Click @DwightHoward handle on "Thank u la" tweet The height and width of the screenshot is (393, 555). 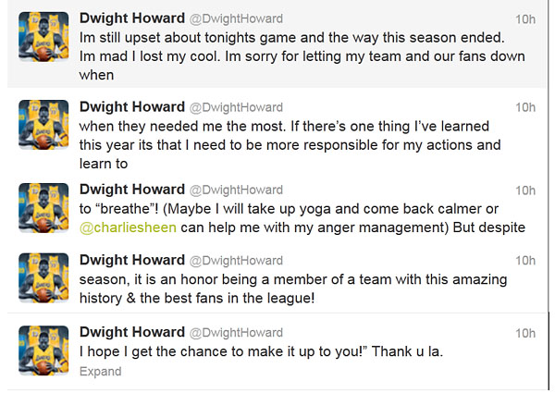(237, 332)
